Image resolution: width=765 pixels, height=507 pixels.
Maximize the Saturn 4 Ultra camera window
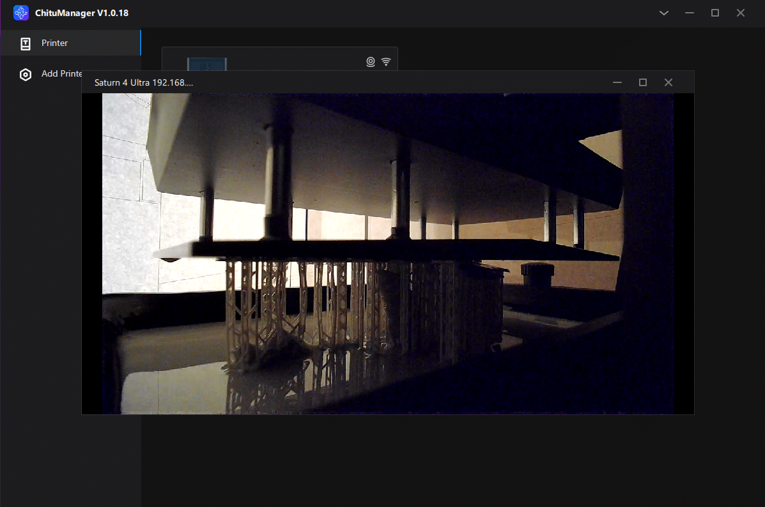[643, 82]
